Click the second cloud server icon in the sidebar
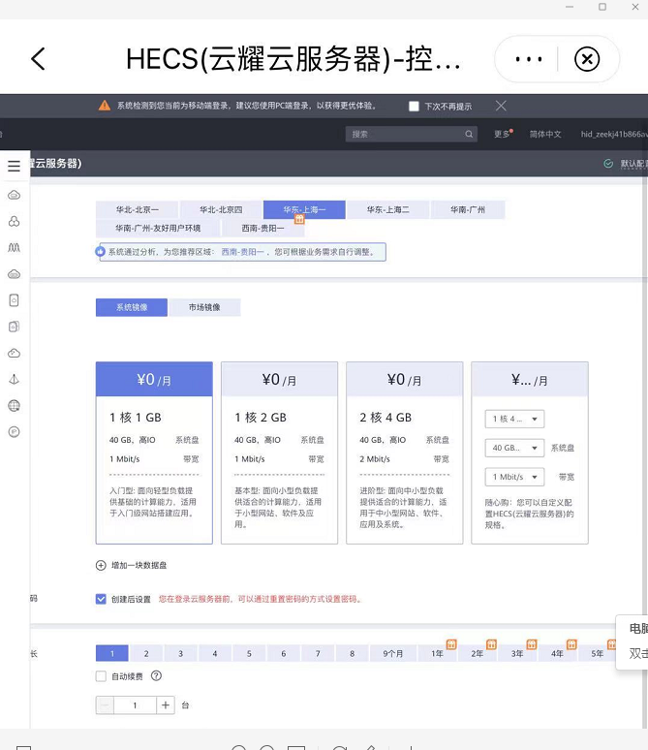This screenshot has height=750, width=648. [14, 274]
